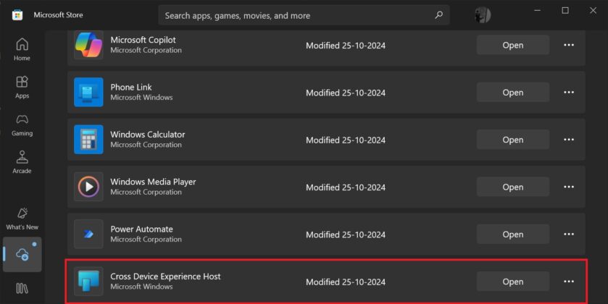Focus the search apps and games field
This screenshot has height=304, width=608.
click(297, 15)
